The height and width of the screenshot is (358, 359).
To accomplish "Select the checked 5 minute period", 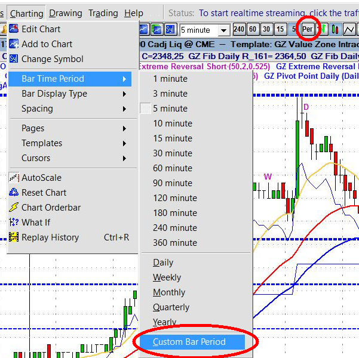I will [170, 109].
